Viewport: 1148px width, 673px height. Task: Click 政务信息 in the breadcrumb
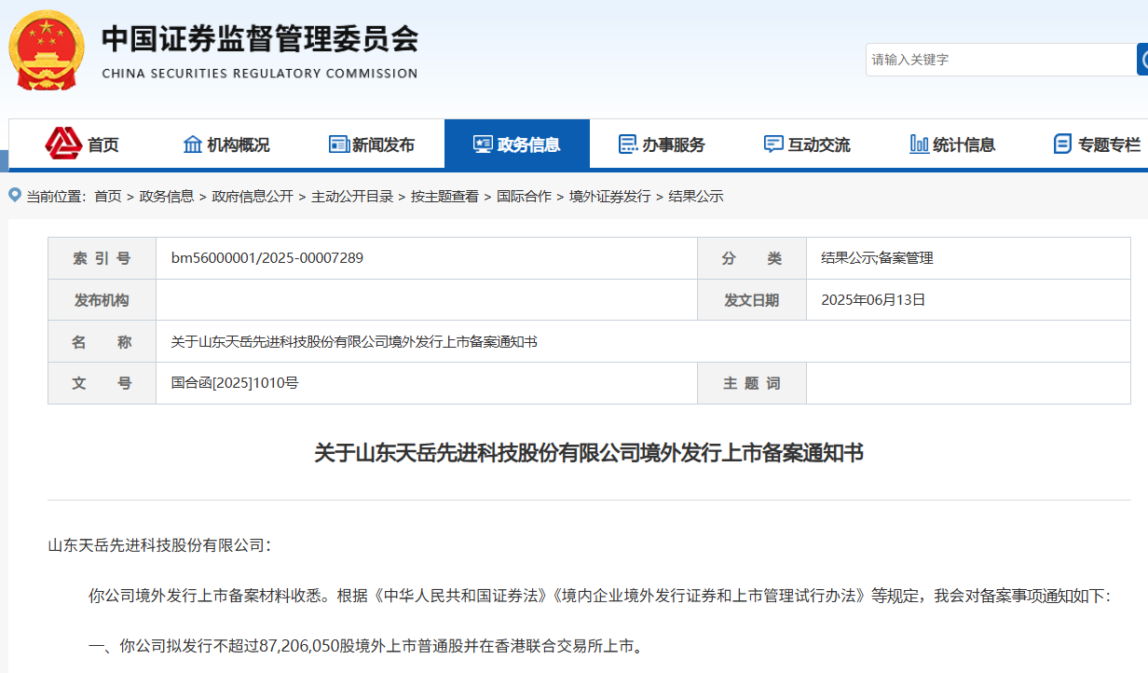(x=167, y=197)
